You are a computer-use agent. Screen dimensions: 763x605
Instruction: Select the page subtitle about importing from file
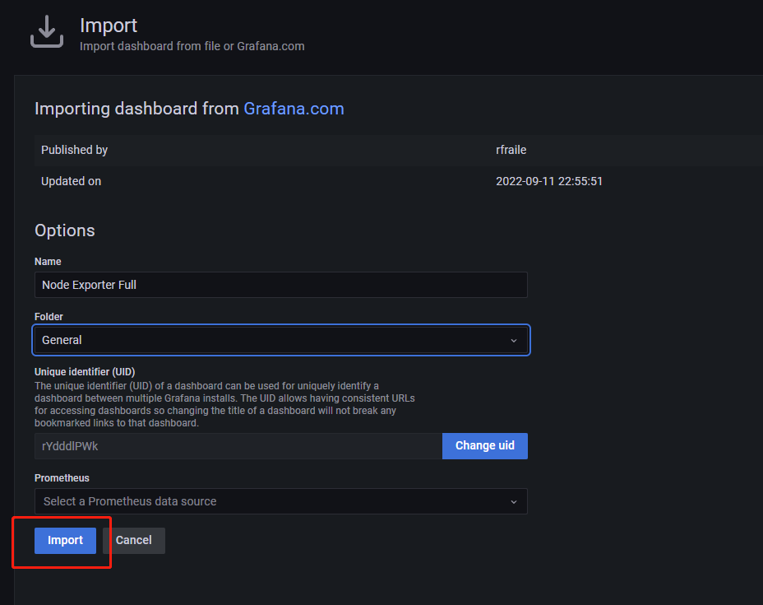click(192, 46)
